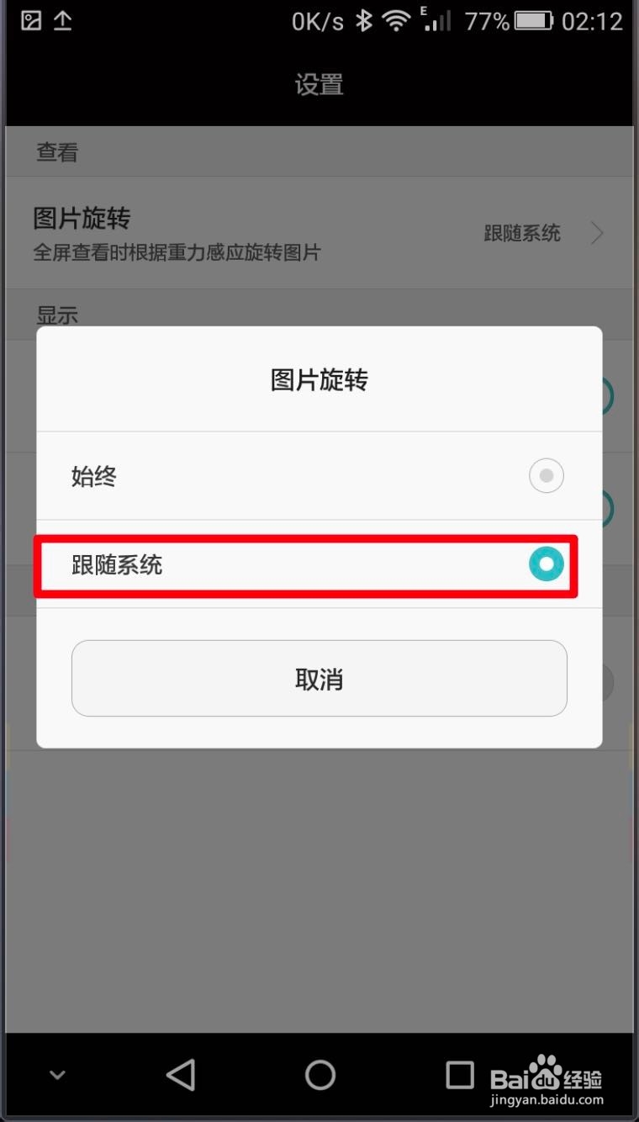Open the 跟随系统 value dropdown in settings
The height and width of the screenshot is (1122, 639).
tap(522, 233)
